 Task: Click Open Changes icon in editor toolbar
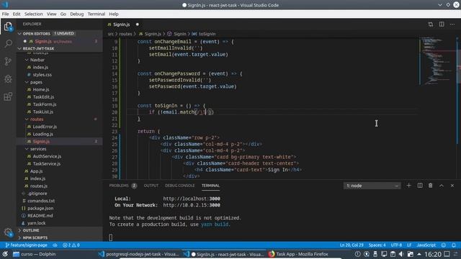pyautogui.click(x=431, y=24)
